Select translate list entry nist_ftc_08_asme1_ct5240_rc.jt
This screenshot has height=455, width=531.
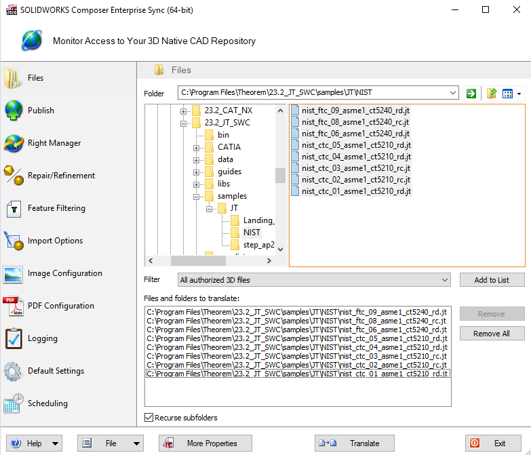click(x=296, y=321)
